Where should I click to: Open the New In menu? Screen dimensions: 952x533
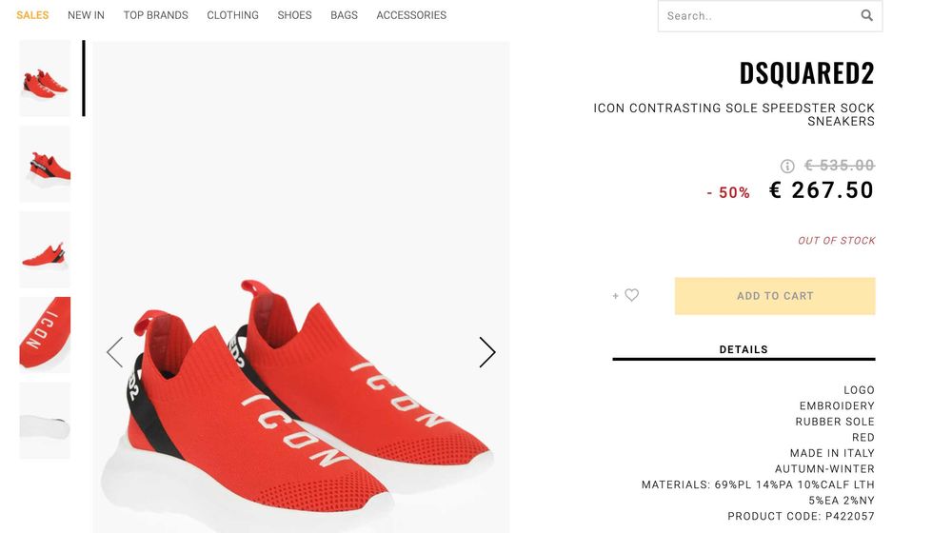click(86, 15)
